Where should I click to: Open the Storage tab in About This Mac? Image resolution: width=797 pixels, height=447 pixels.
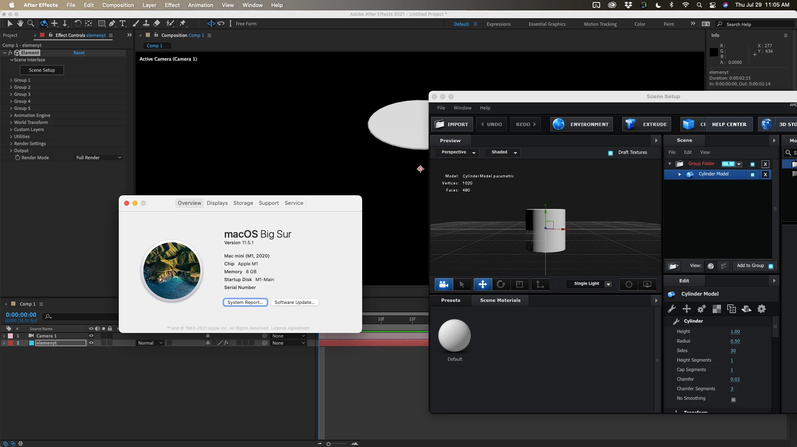click(243, 203)
